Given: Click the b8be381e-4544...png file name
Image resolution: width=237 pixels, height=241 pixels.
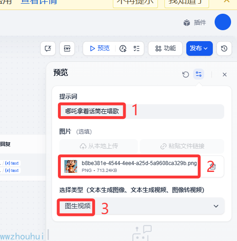Looking at the screenshot, I should click(139, 163).
